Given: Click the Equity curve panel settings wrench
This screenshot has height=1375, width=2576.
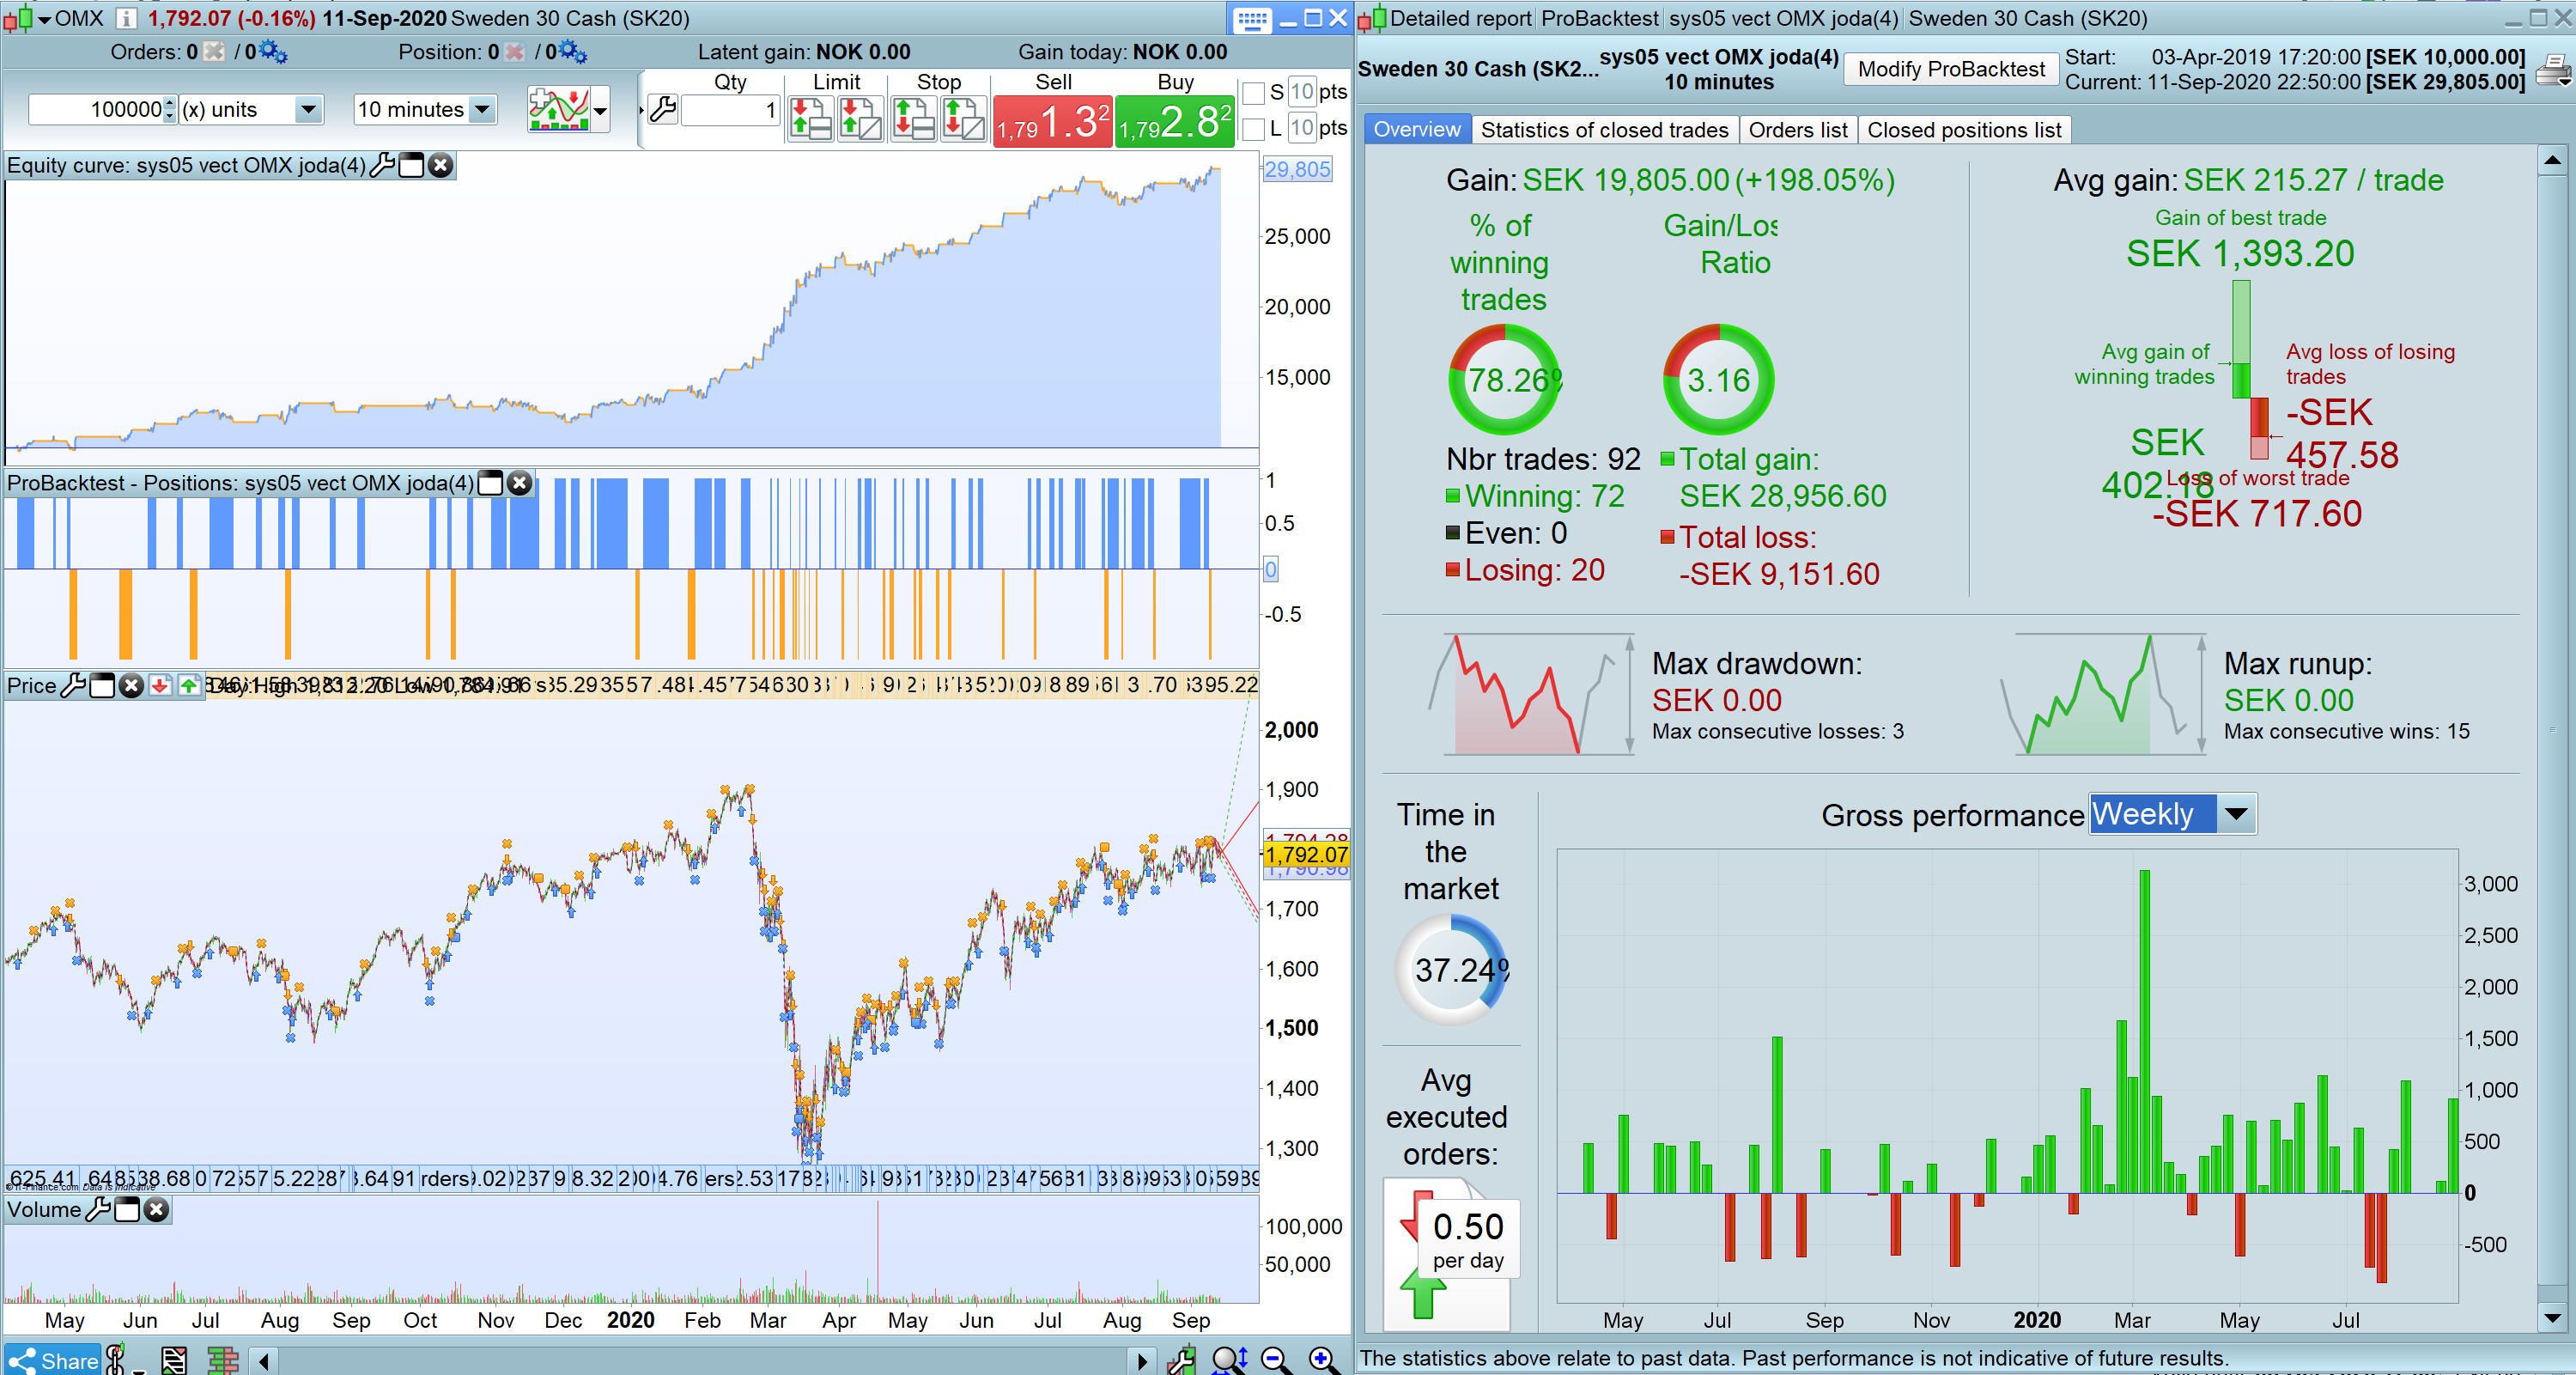Looking at the screenshot, I should coord(382,165).
